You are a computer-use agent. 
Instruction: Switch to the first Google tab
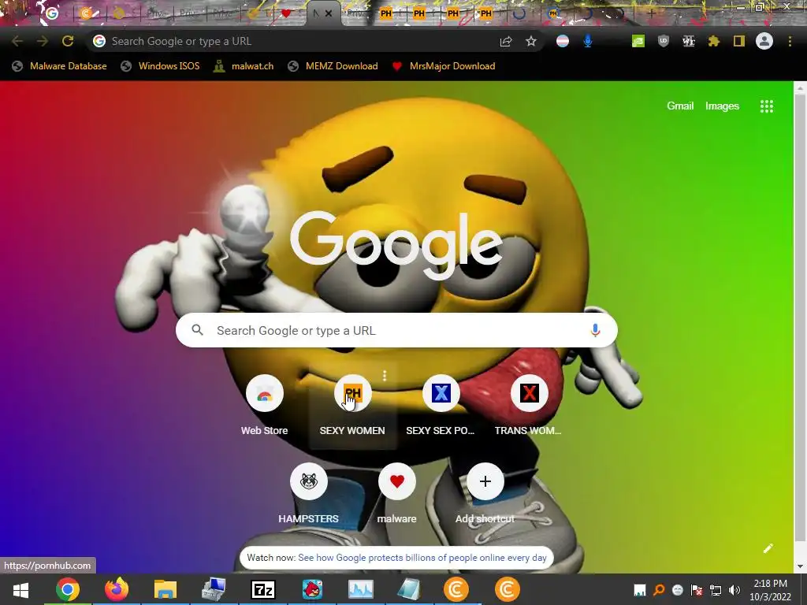click(x=53, y=13)
